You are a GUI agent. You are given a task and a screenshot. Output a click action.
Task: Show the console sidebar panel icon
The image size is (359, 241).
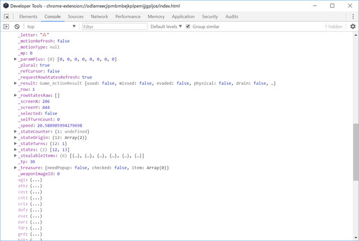(x=6, y=26)
